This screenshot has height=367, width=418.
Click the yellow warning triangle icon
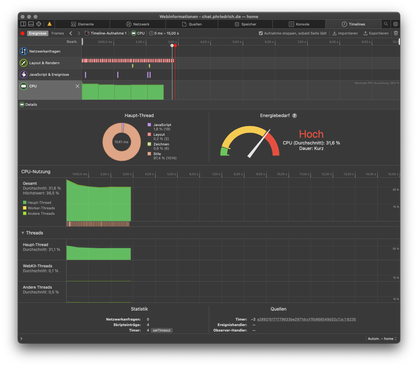49,24
